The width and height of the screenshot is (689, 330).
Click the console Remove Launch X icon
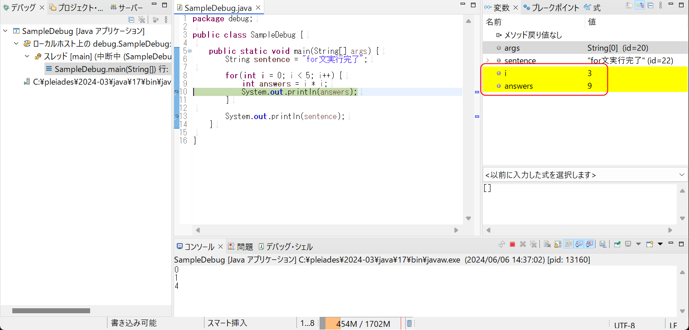[523, 244]
